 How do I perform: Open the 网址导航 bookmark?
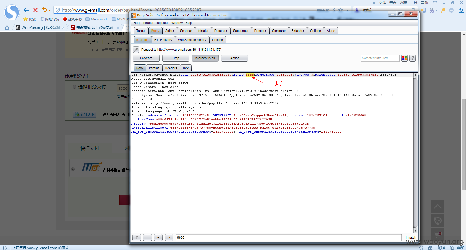point(50,19)
